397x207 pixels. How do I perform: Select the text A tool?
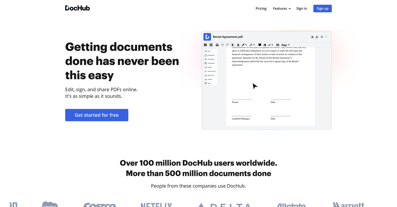(x=238, y=45)
